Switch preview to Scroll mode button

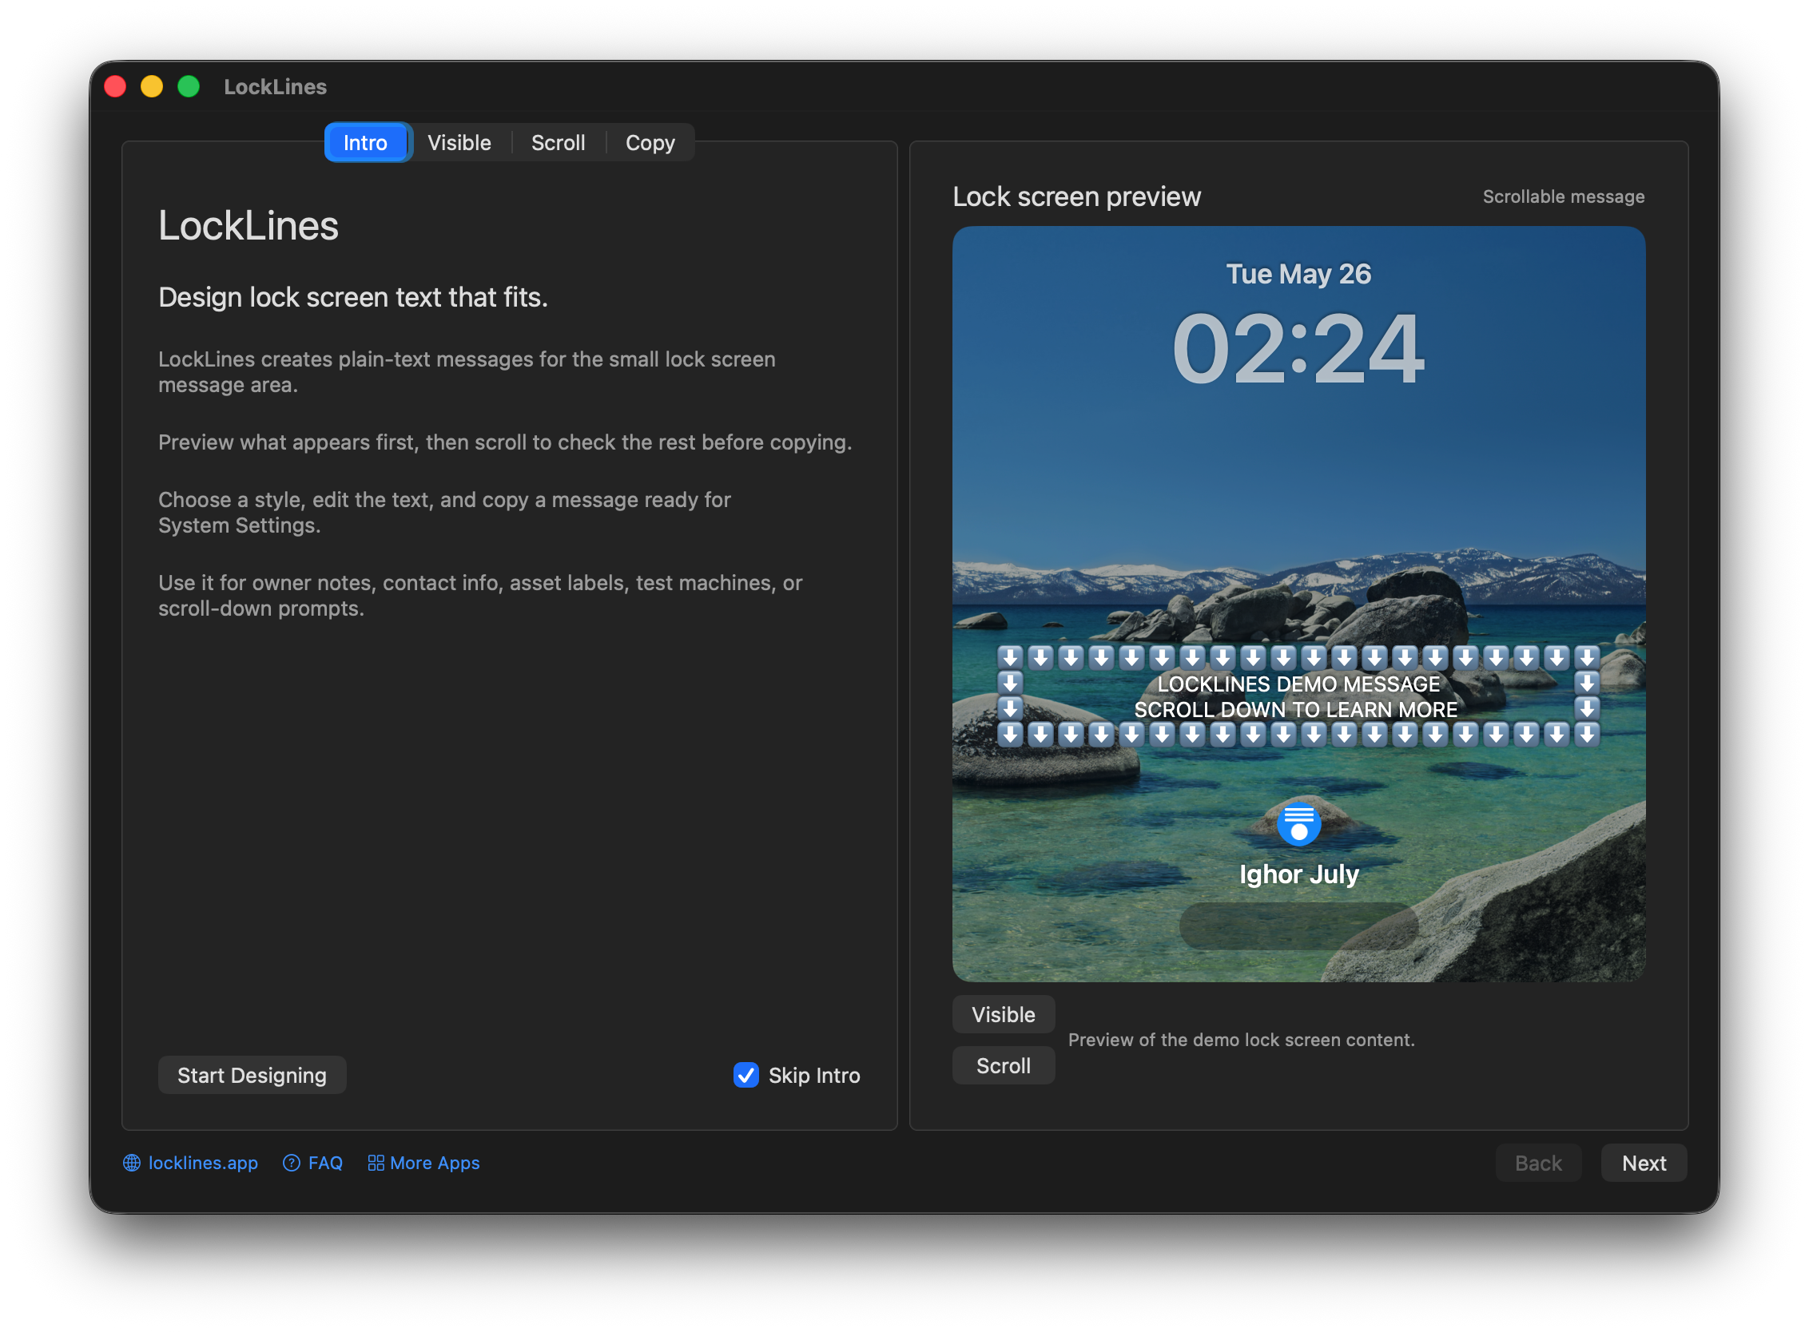point(1003,1066)
